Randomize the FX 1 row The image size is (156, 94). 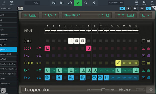(x=143, y=70)
